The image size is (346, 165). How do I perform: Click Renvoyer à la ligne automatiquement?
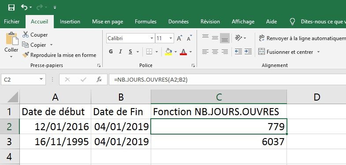(x=302, y=38)
